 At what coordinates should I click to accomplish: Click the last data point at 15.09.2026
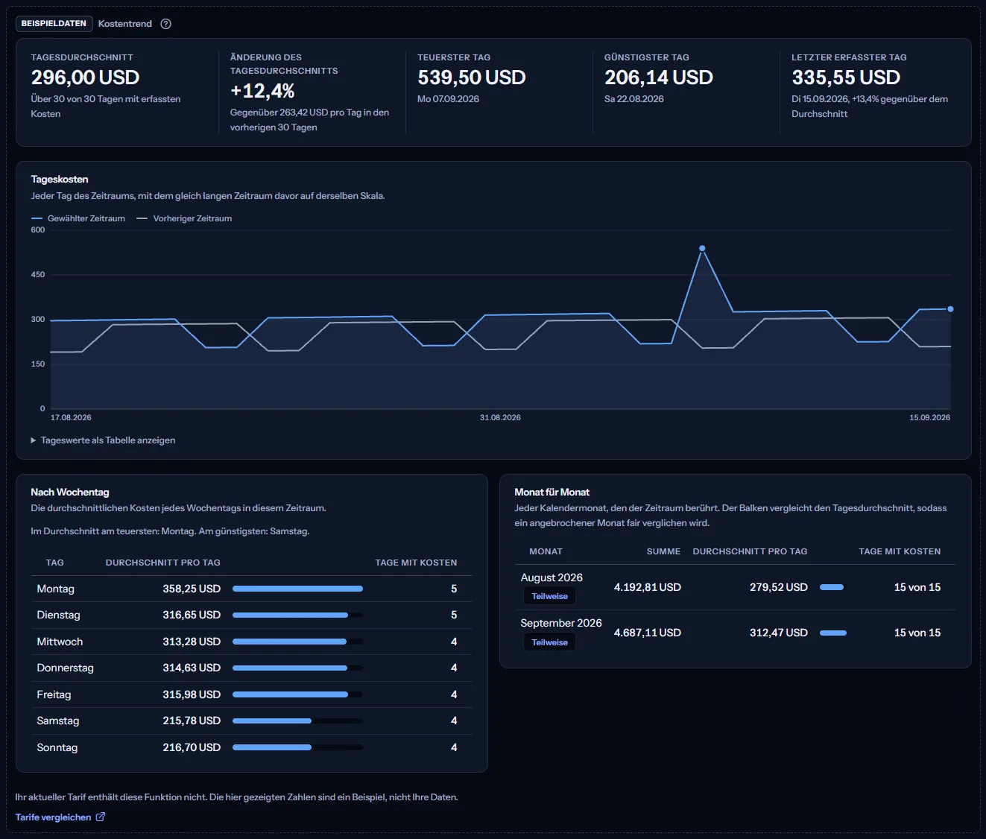[x=950, y=308]
